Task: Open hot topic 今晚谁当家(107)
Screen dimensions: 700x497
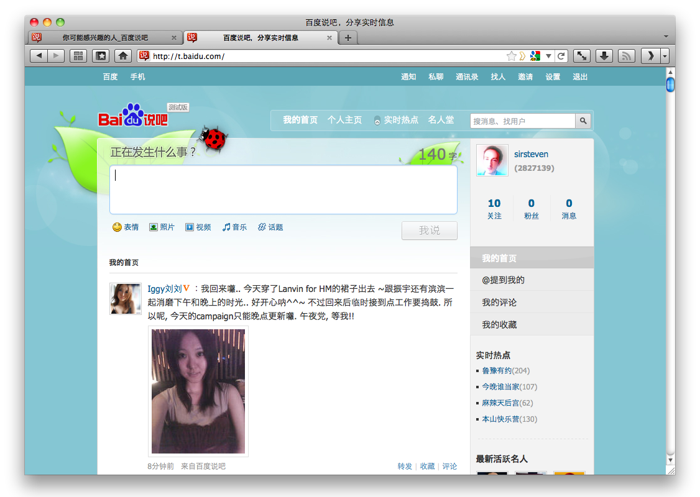Action: [509, 387]
